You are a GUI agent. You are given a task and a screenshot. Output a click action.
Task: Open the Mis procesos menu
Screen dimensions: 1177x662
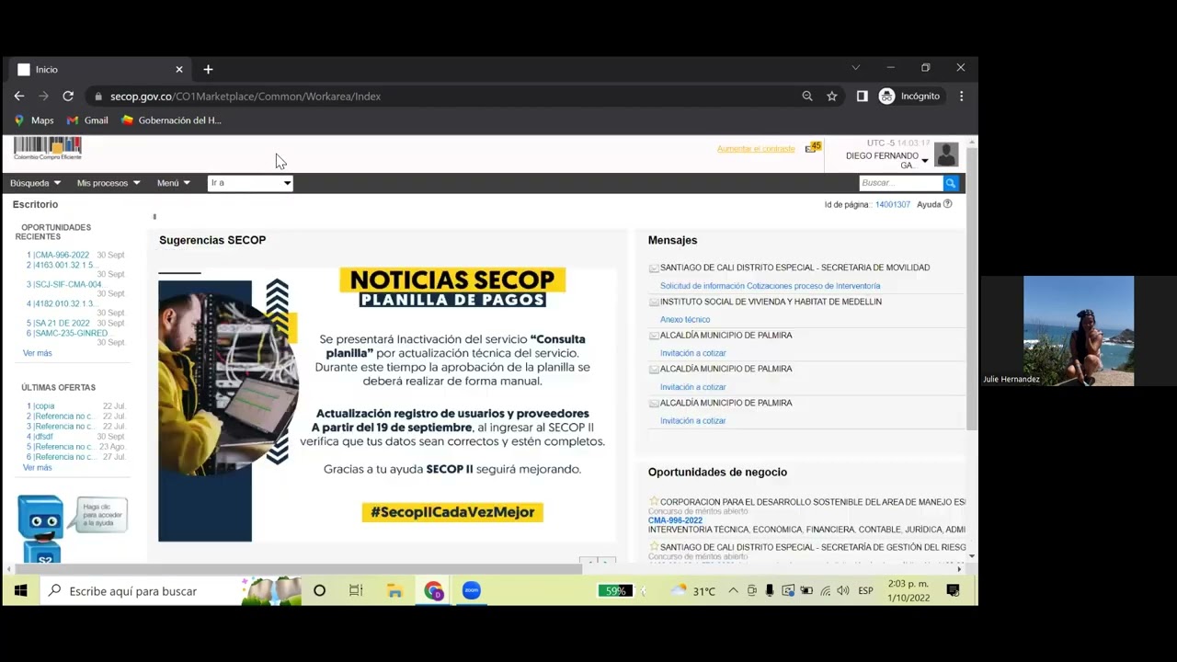coord(109,183)
